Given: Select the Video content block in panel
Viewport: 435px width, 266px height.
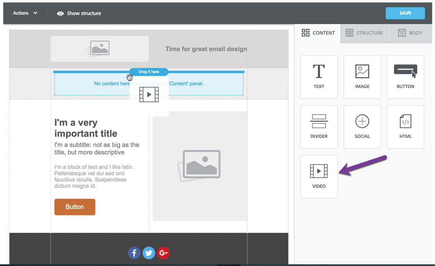Looking at the screenshot, I should [319, 176].
